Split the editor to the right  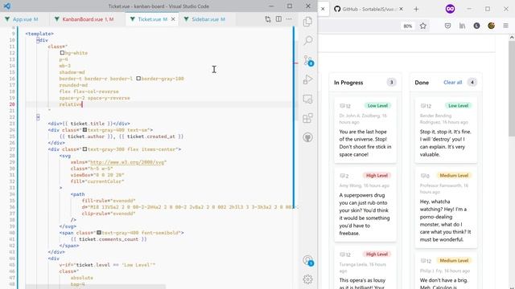[278, 19]
